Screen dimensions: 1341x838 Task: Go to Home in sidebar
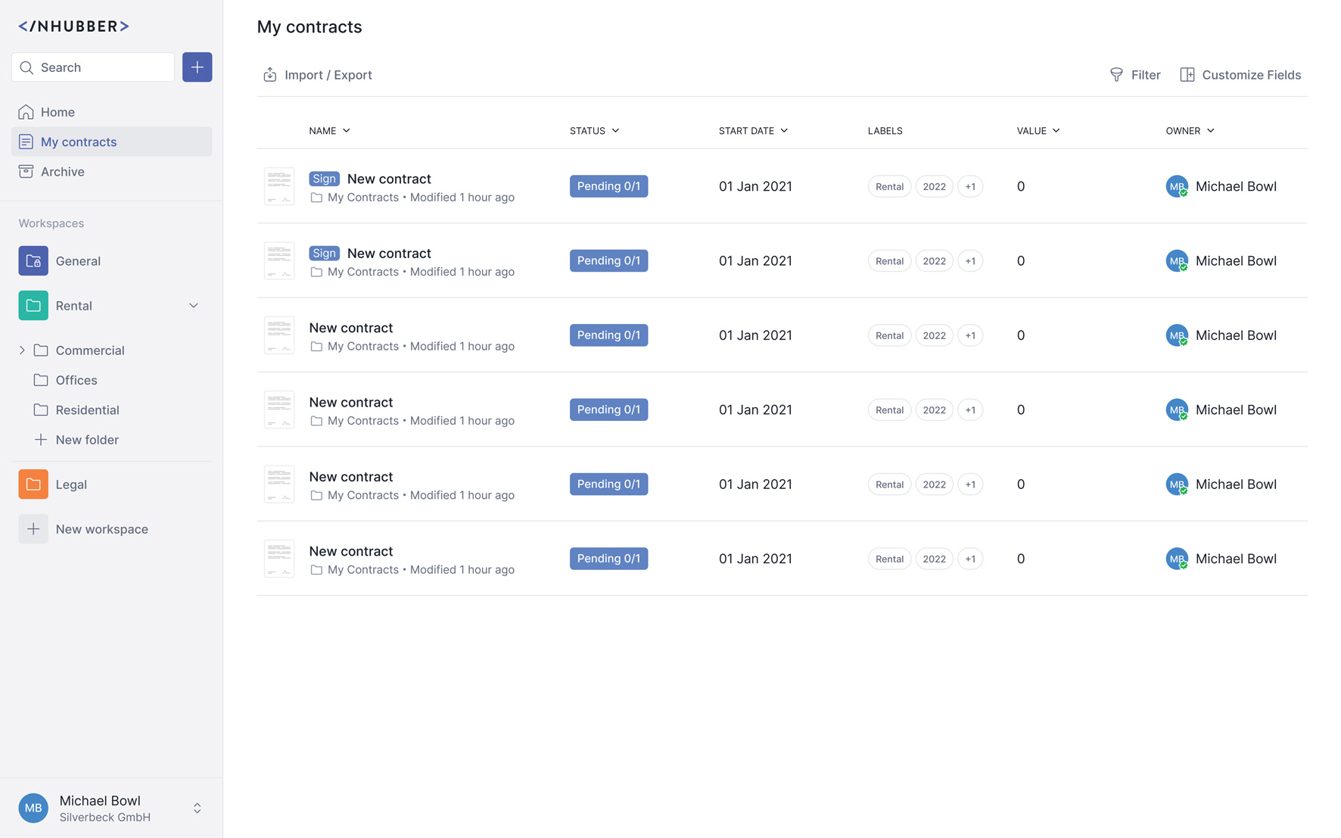pyautogui.click(x=58, y=112)
